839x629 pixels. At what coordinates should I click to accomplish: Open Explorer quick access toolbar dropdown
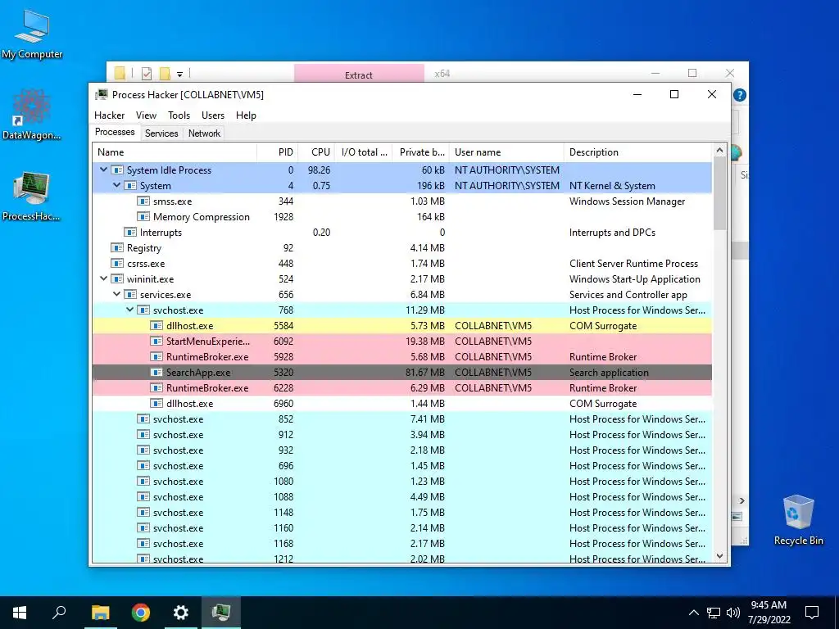coord(179,75)
